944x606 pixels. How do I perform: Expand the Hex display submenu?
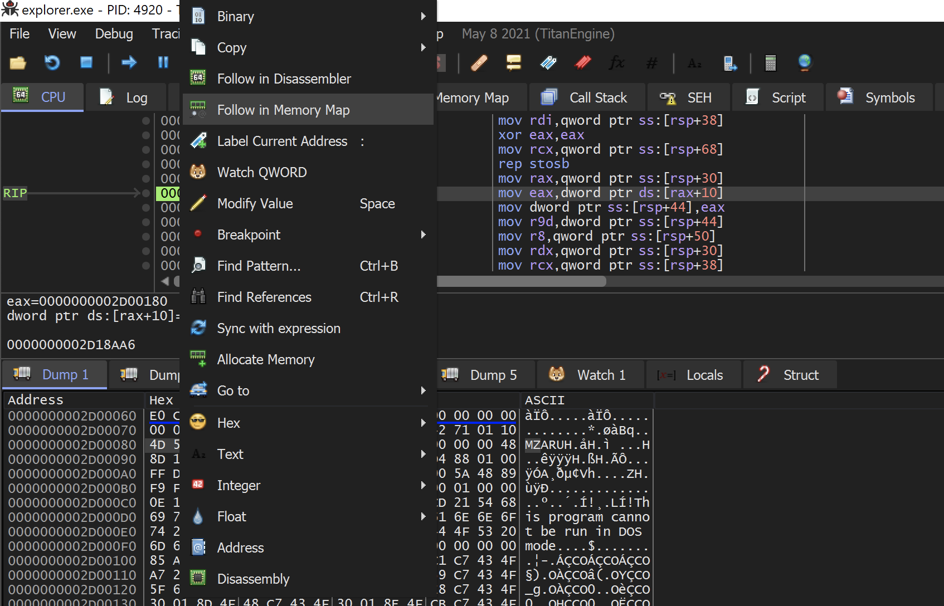pos(308,423)
